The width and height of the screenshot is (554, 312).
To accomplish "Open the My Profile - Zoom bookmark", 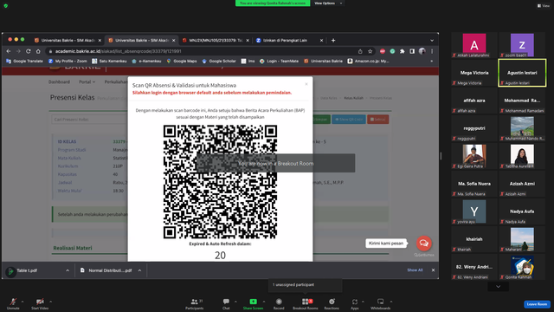I will [68, 61].
